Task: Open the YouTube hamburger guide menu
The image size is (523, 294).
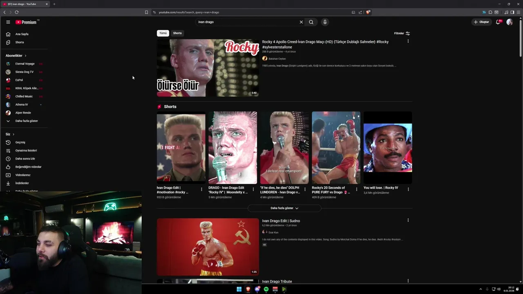Action: pos(8,22)
